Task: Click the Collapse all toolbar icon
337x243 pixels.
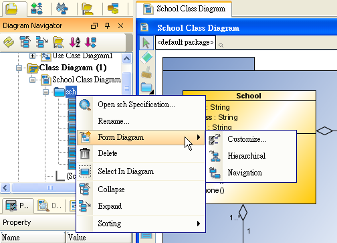Action: pos(25,42)
